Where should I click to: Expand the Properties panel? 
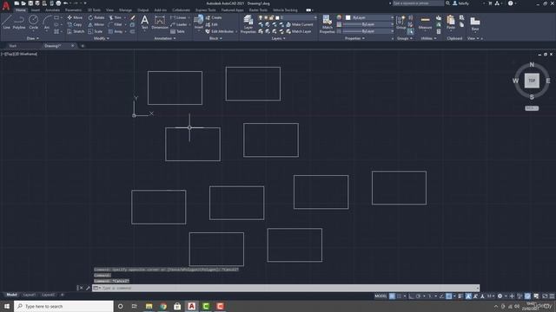pyautogui.click(x=354, y=38)
